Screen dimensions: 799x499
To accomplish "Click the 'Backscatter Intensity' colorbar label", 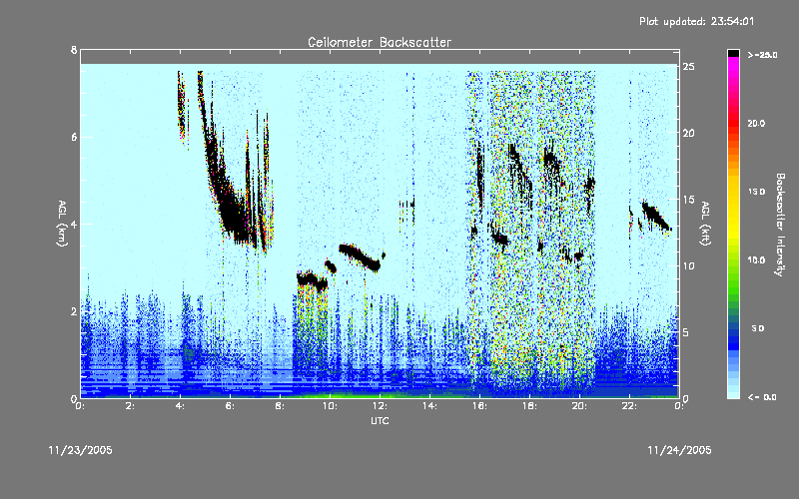I will [780, 225].
